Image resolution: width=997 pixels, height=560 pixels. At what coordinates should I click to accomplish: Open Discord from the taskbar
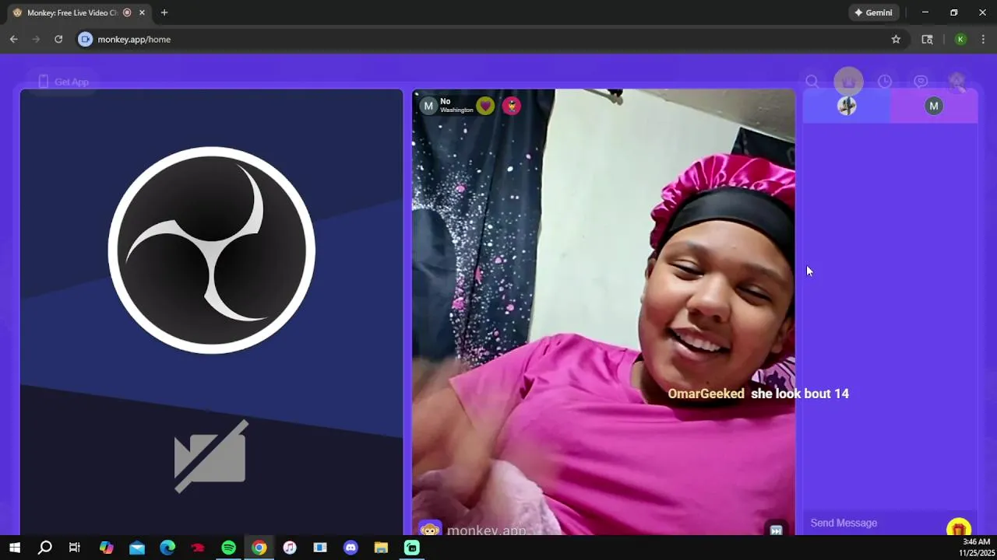point(351,548)
